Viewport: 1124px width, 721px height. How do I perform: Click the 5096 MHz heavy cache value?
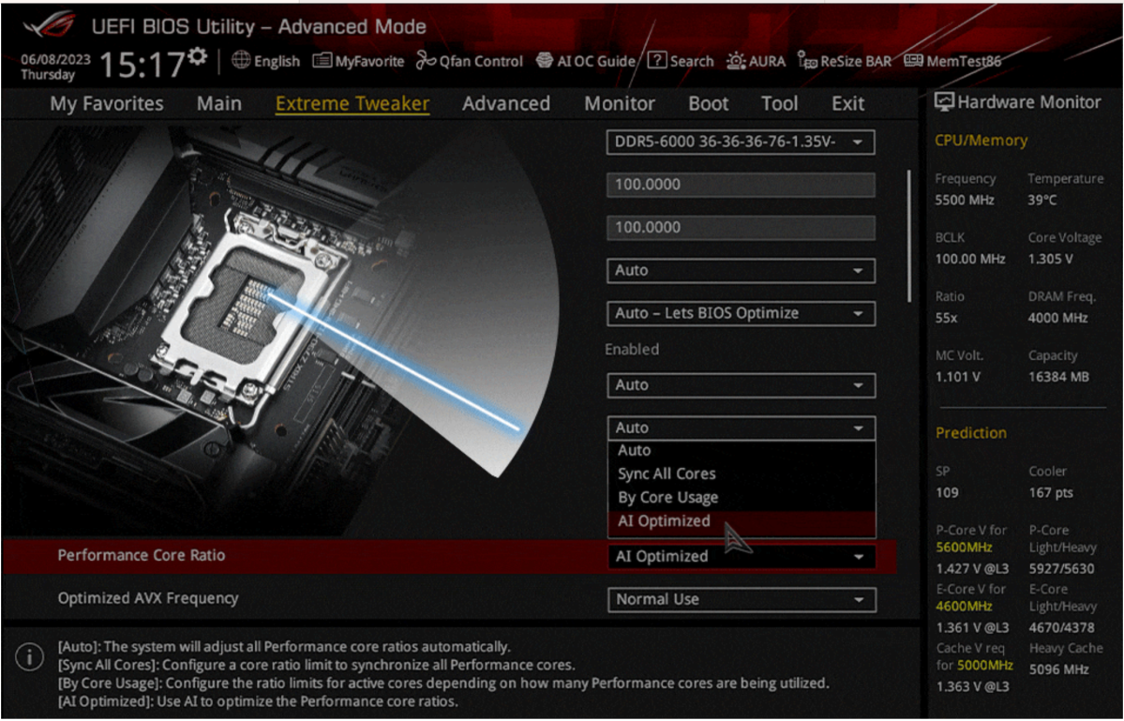1058,670
